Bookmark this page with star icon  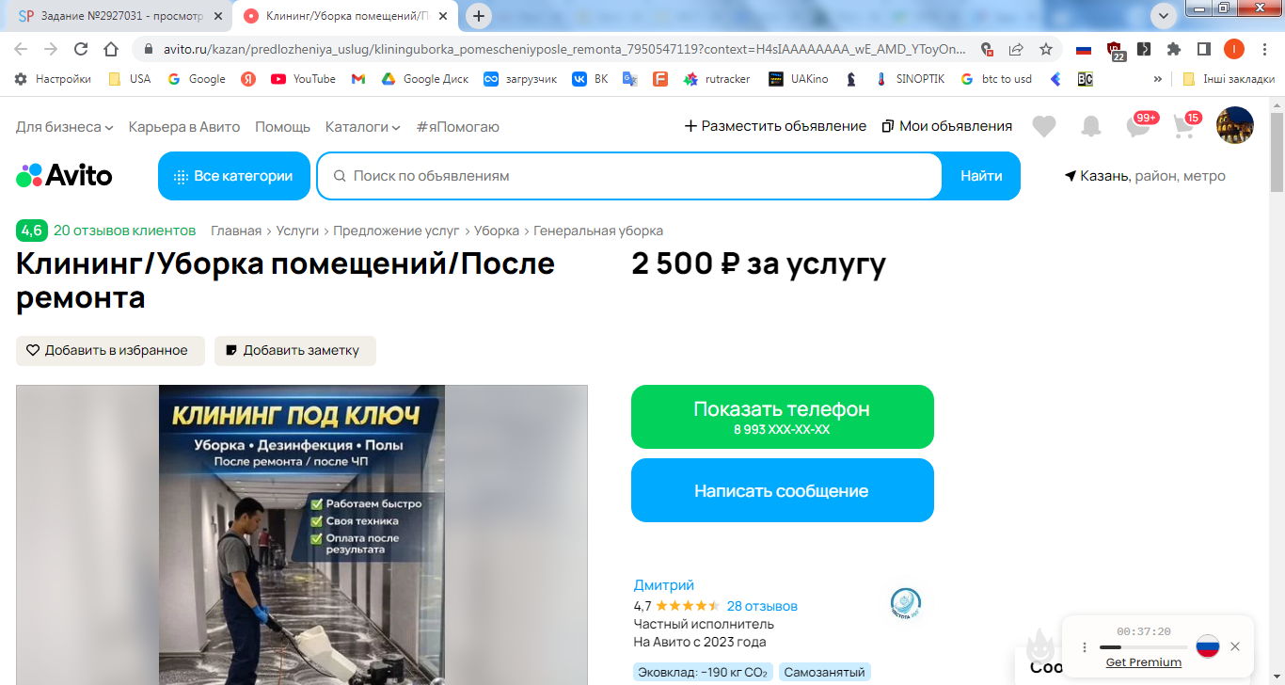(x=1045, y=49)
